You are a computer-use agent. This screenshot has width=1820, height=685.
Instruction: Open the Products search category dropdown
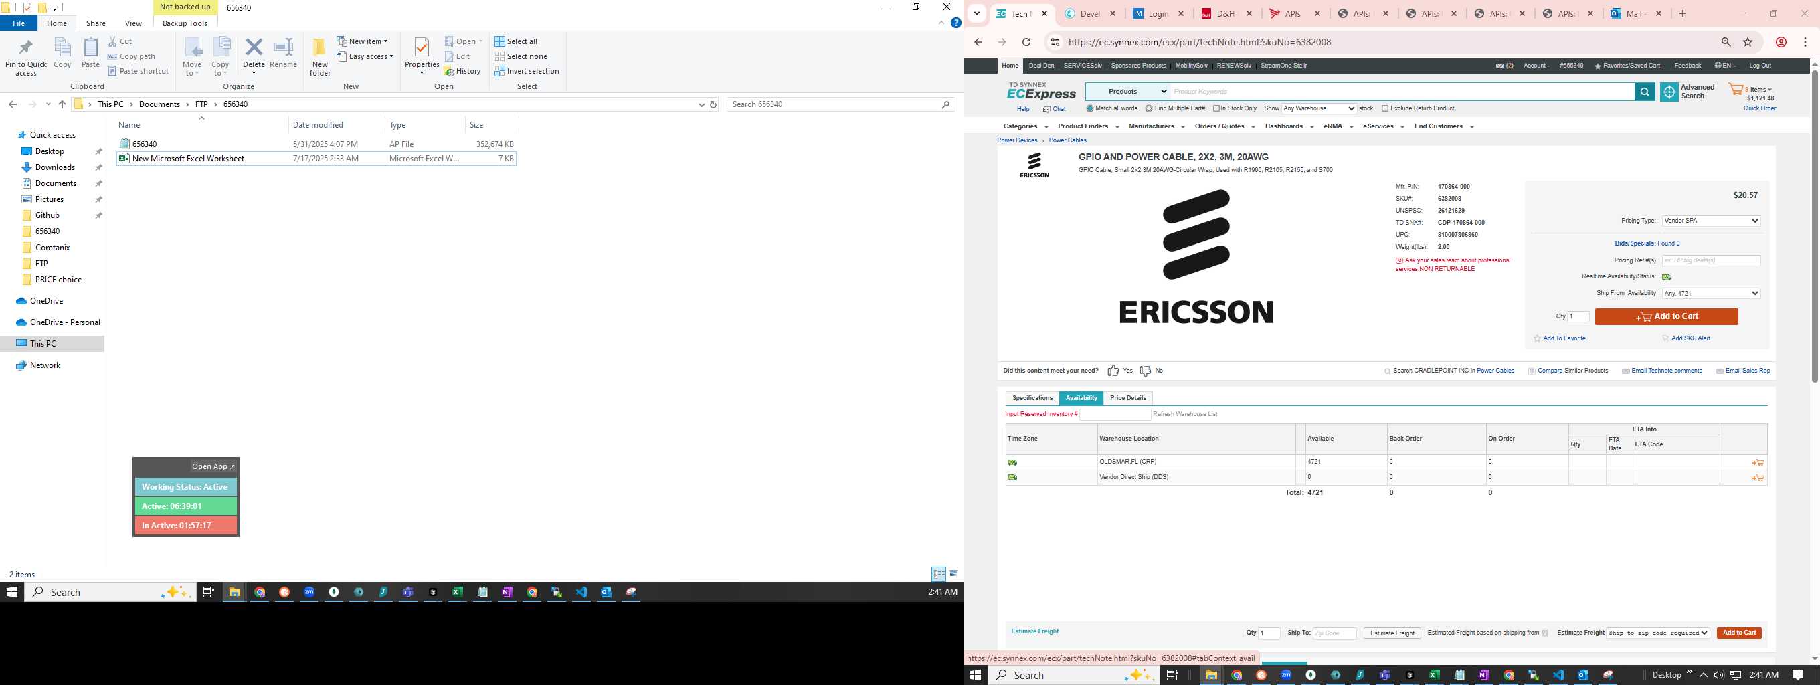(x=1127, y=92)
